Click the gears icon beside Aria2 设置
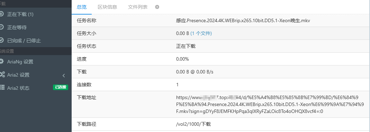The width and height of the screenshot is (370, 132). (x=2, y=74)
